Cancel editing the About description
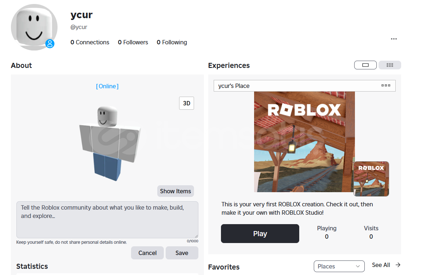This screenshot has width=423, height=275. pyautogui.click(x=147, y=253)
